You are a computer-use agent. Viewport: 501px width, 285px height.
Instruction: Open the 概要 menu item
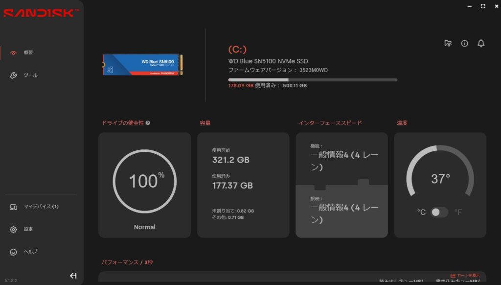pos(28,53)
